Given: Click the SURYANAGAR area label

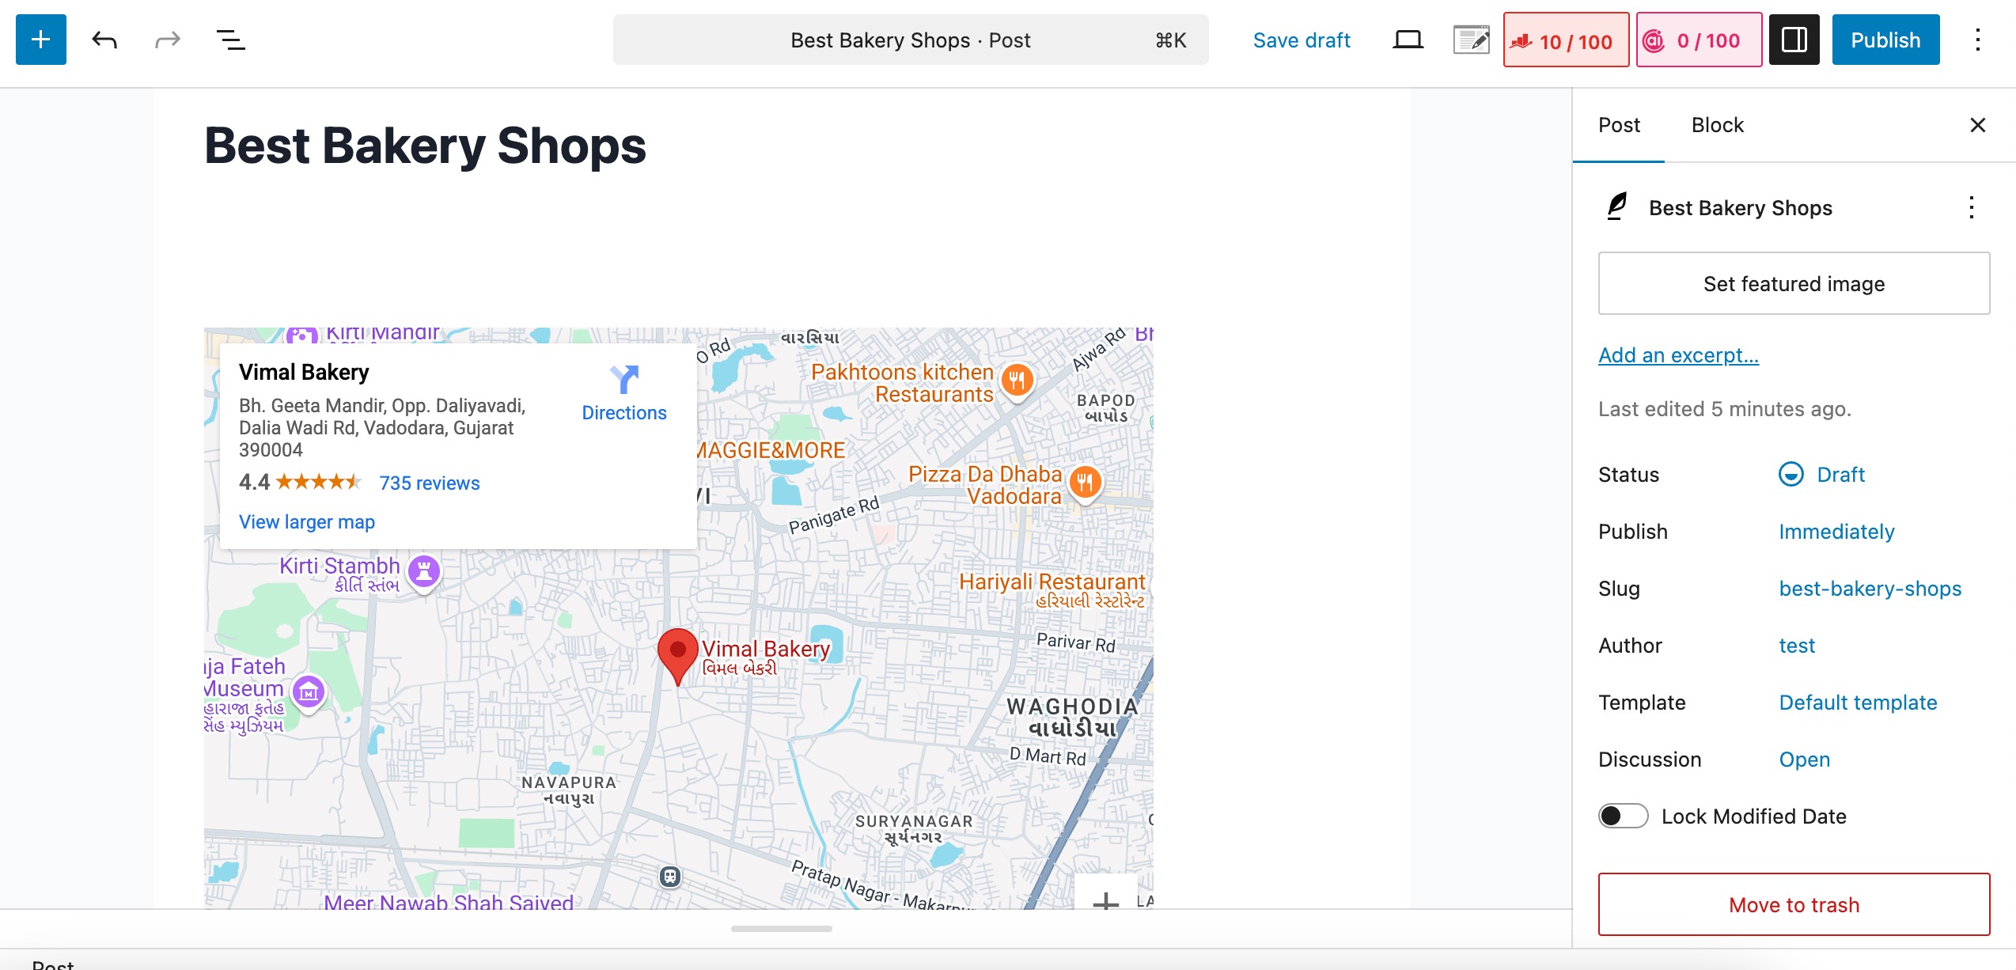Looking at the screenshot, I should (x=914, y=829).
